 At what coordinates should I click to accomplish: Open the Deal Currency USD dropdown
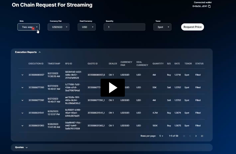click(x=87, y=27)
